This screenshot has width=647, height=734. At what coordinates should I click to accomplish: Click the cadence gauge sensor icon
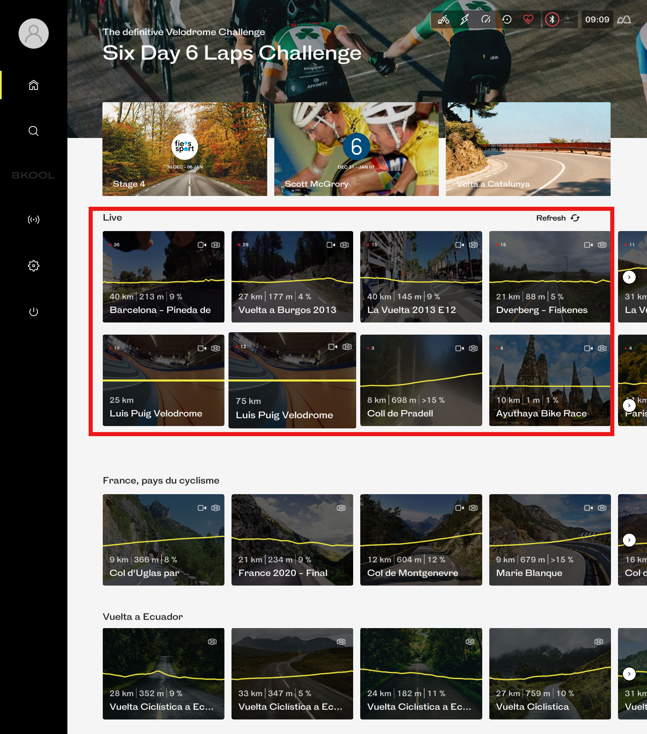(x=486, y=19)
